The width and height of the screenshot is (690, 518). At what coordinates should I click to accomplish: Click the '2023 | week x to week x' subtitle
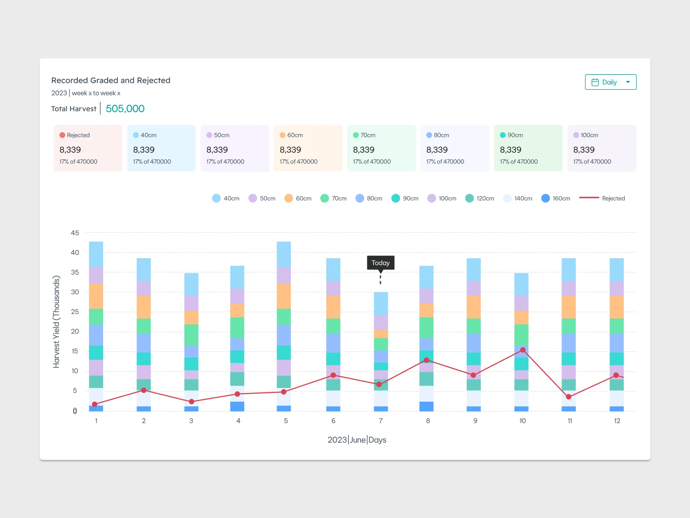click(86, 93)
